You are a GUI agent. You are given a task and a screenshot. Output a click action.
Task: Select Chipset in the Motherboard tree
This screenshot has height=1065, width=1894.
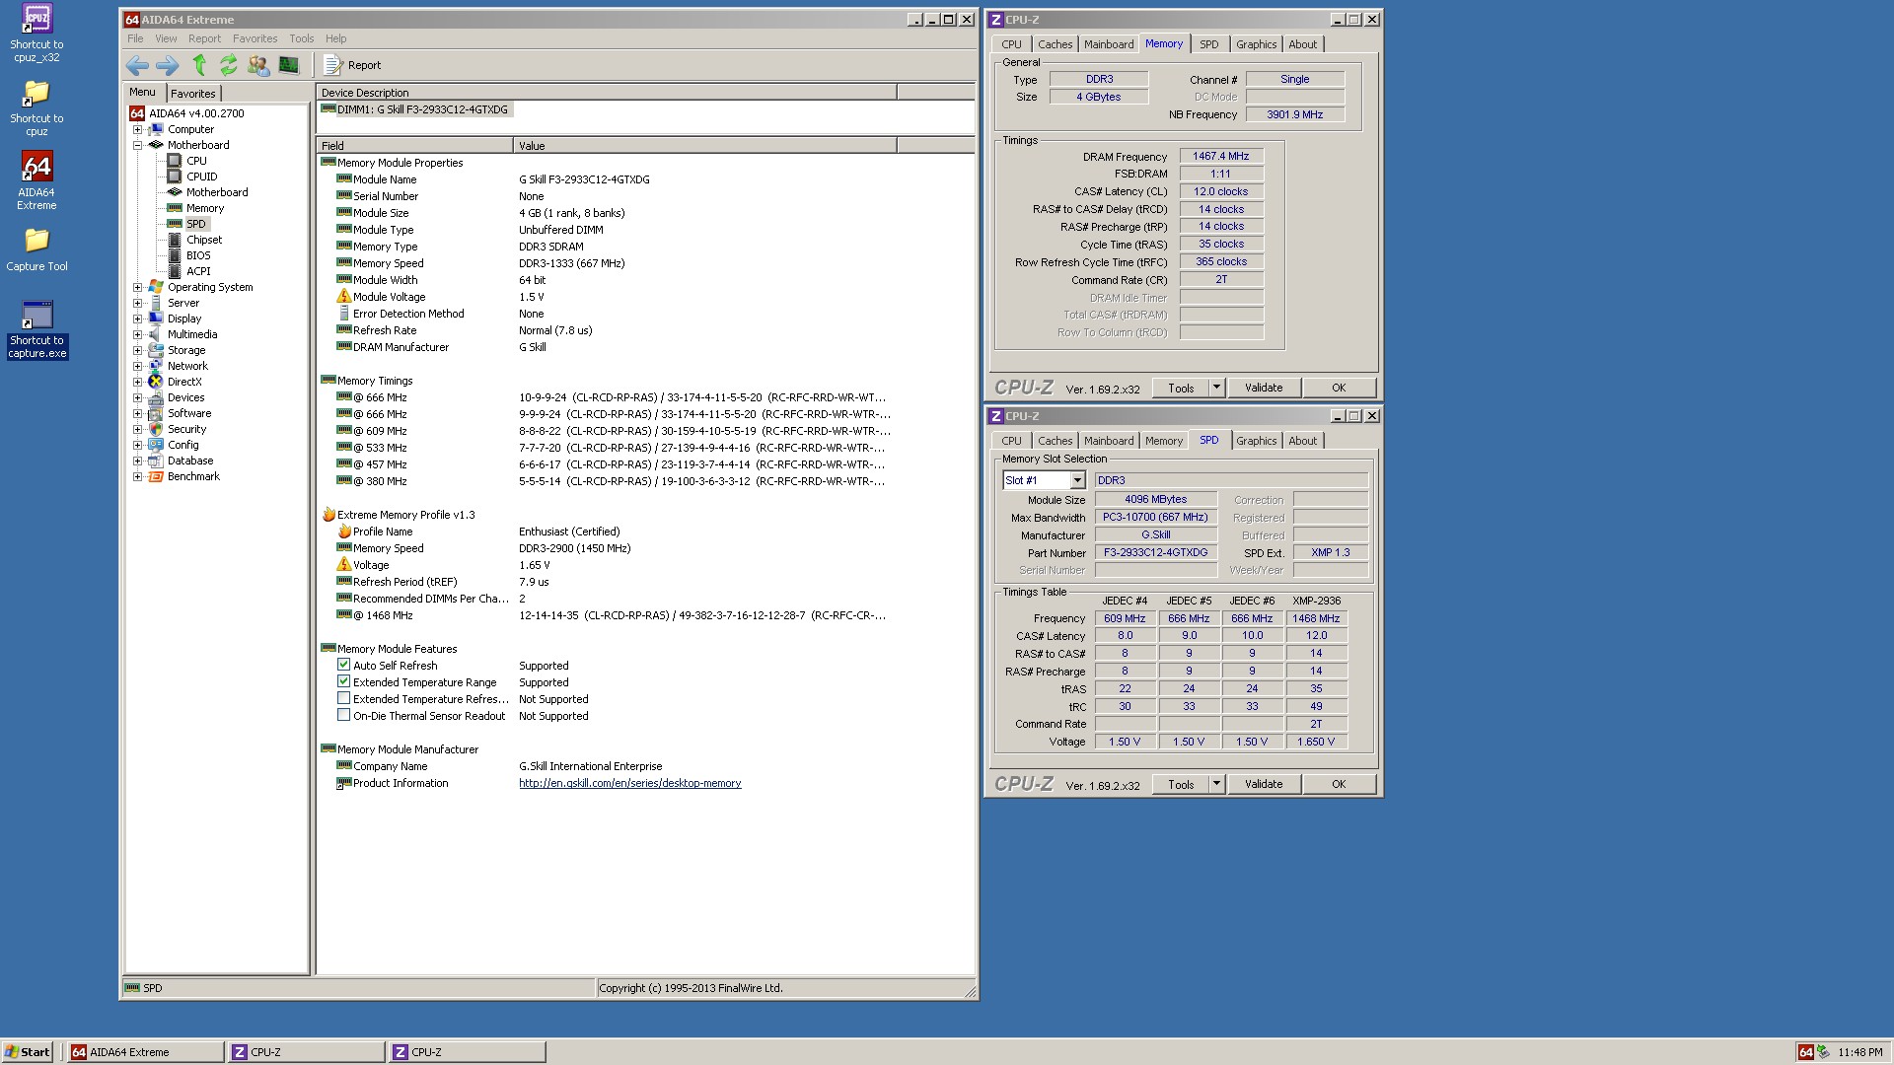tap(204, 240)
